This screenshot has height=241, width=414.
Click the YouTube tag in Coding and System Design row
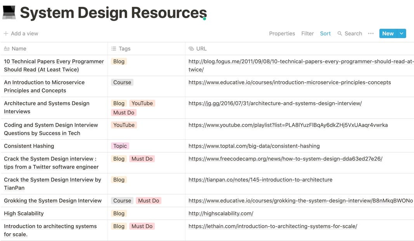pos(124,125)
